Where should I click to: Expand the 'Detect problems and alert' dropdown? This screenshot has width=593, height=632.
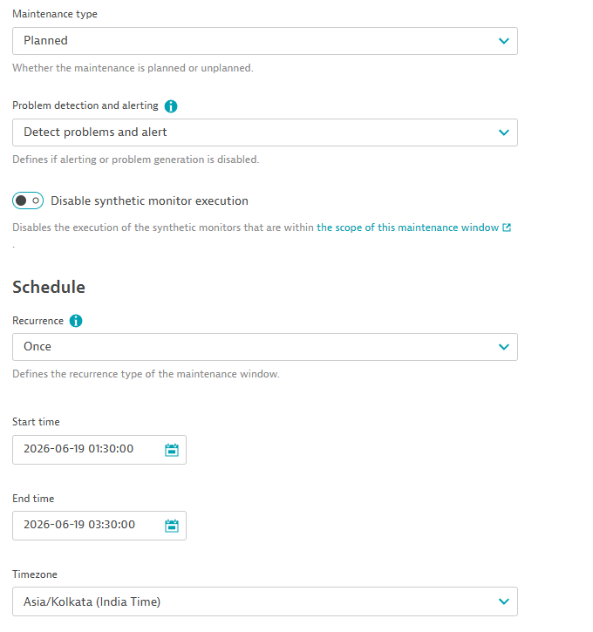[x=265, y=133]
